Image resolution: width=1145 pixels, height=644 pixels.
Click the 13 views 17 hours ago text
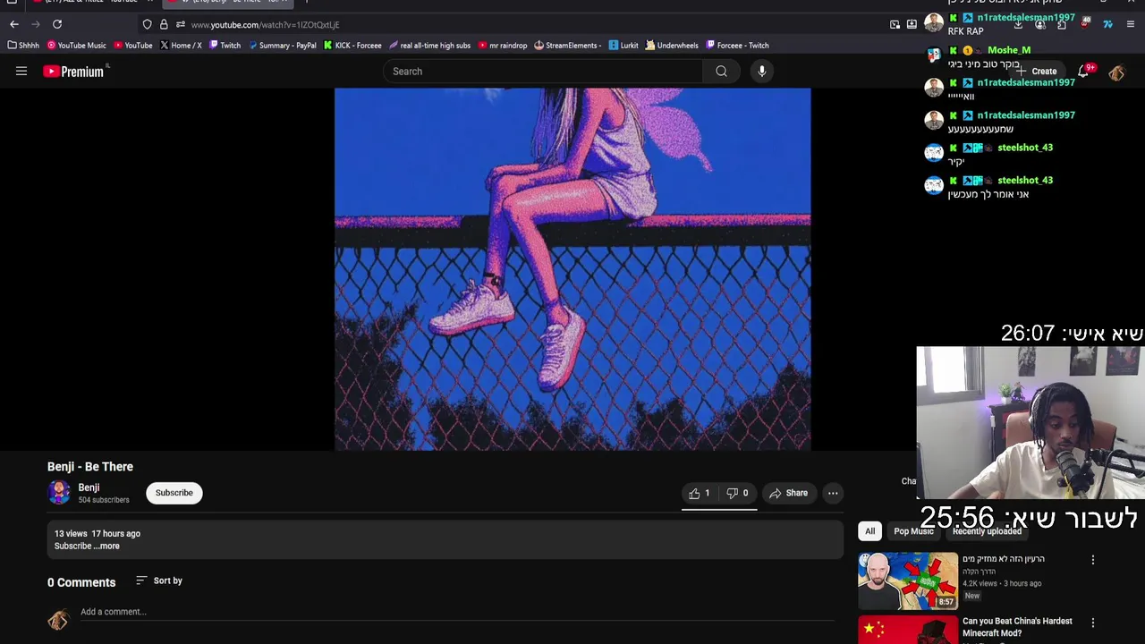pos(98,534)
